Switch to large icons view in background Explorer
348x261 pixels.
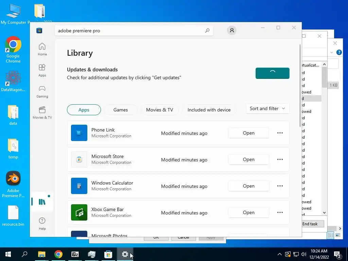click(337, 235)
